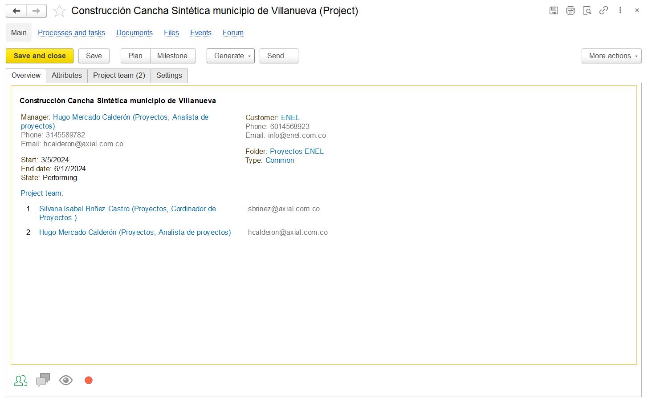This screenshot has width=648, height=402.
Task: Open the Proyectos ENEL folder link
Action: click(x=297, y=152)
